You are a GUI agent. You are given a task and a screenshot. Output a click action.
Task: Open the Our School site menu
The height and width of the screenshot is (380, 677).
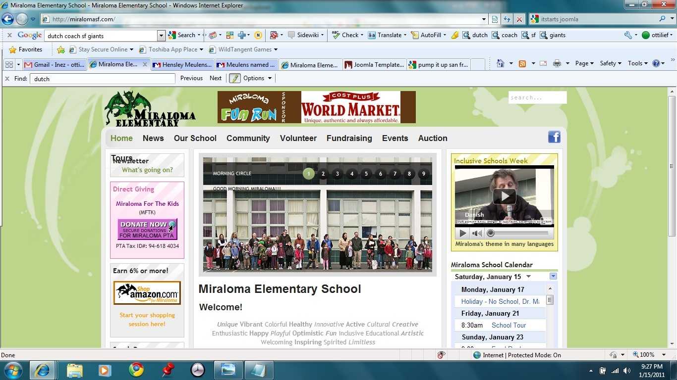pos(195,138)
